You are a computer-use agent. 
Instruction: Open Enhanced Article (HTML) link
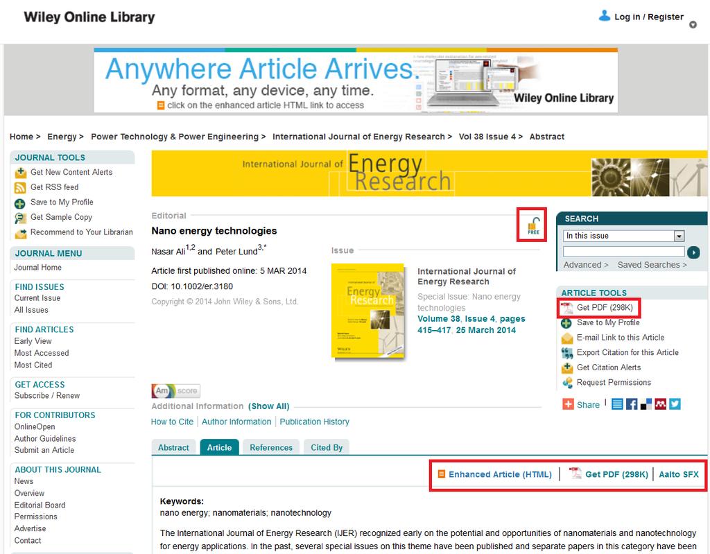pyautogui.click(x=500, y=474)
